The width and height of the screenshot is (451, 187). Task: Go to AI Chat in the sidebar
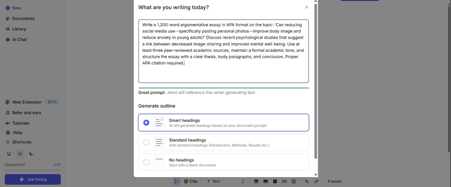click(x=19, y=40)
